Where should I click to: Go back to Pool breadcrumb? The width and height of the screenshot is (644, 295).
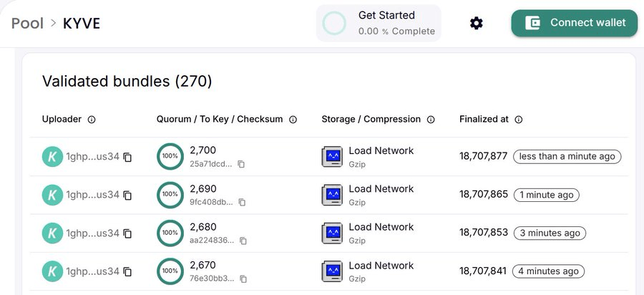click(27, 23)
